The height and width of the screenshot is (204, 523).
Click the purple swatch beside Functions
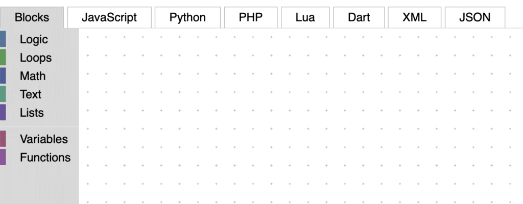[x=3, y=157]
